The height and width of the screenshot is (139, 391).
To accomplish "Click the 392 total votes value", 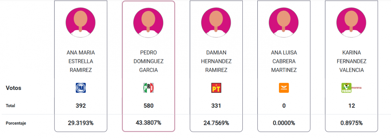I will [x=80, y=106].
